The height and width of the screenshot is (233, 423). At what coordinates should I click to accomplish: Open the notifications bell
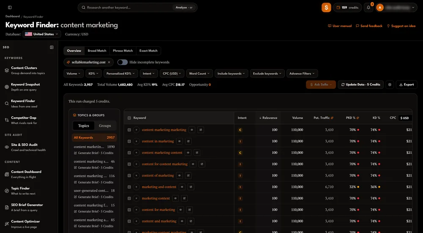[368, 8]
